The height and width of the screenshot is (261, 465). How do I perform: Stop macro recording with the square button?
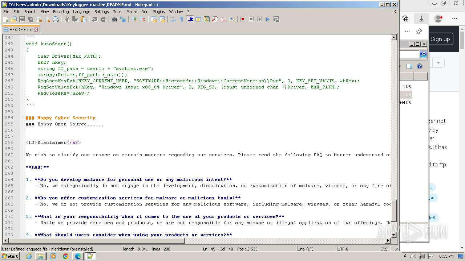coord(251,19)
